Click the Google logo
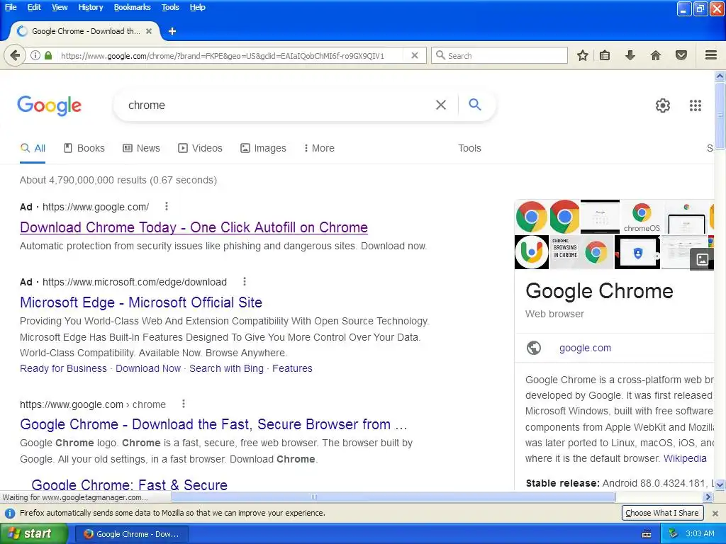 click(x=50, y=106)
